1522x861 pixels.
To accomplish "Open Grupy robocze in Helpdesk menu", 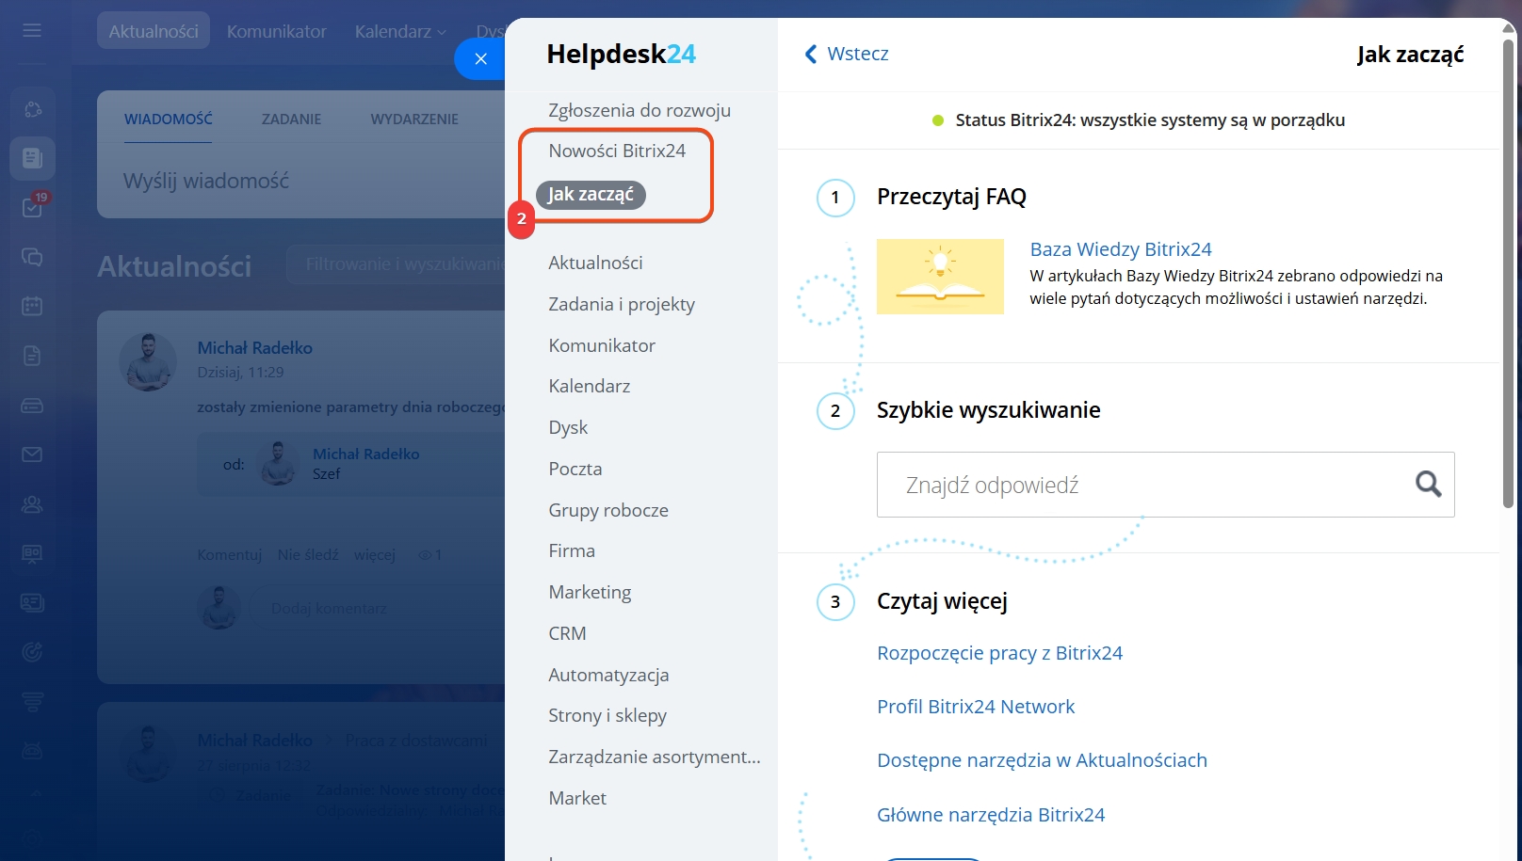I will click(608, 510).
